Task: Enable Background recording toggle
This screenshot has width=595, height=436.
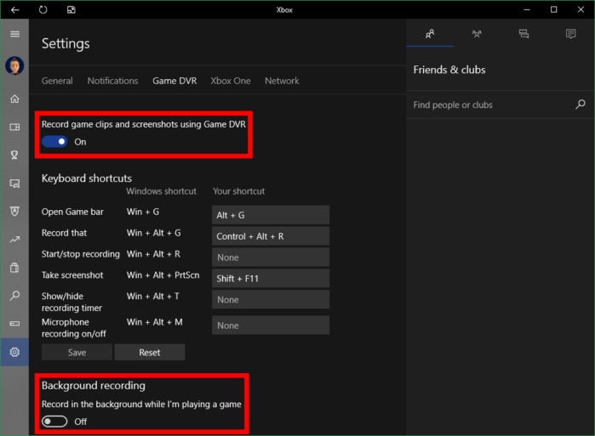Action: coord(54,422)
